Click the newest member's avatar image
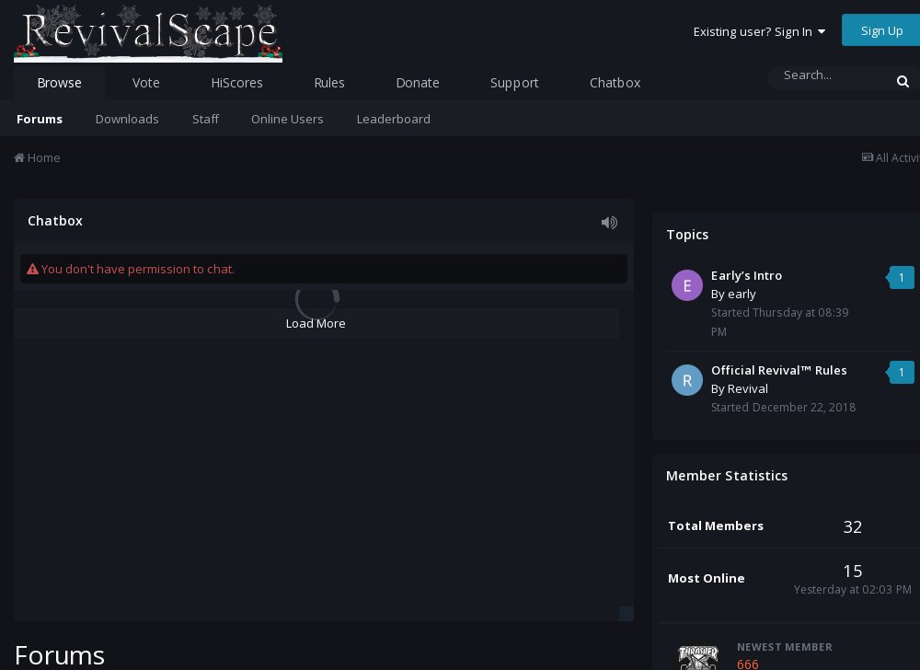920x670 pixels. coord(697,656)
